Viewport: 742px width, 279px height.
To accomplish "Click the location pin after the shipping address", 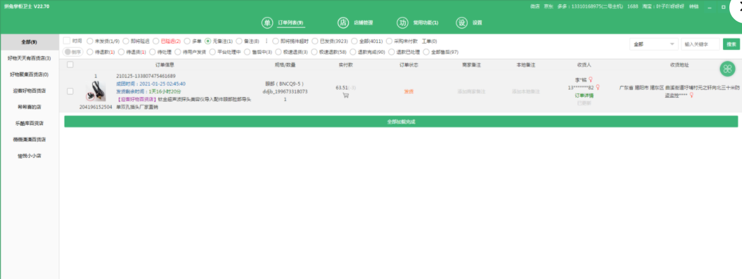I will click(691, 95).
